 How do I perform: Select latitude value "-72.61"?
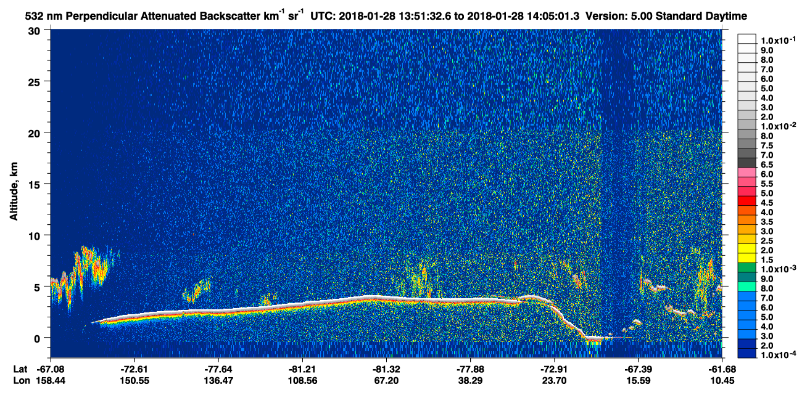(134, 369)
